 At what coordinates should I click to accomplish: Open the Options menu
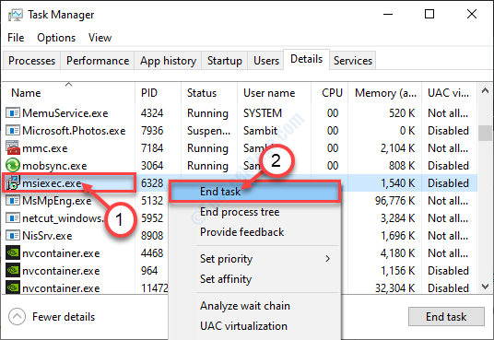[56, 38]
